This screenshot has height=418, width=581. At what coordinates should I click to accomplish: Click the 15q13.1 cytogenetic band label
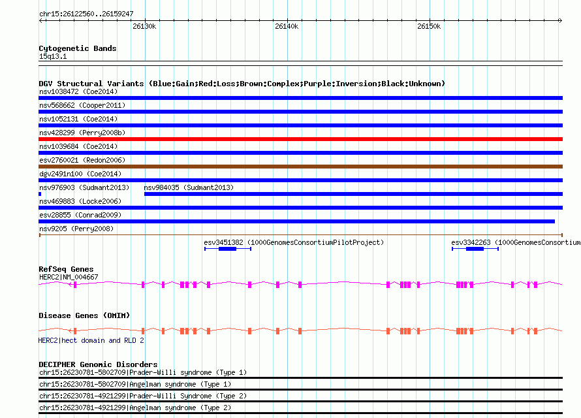53,56
